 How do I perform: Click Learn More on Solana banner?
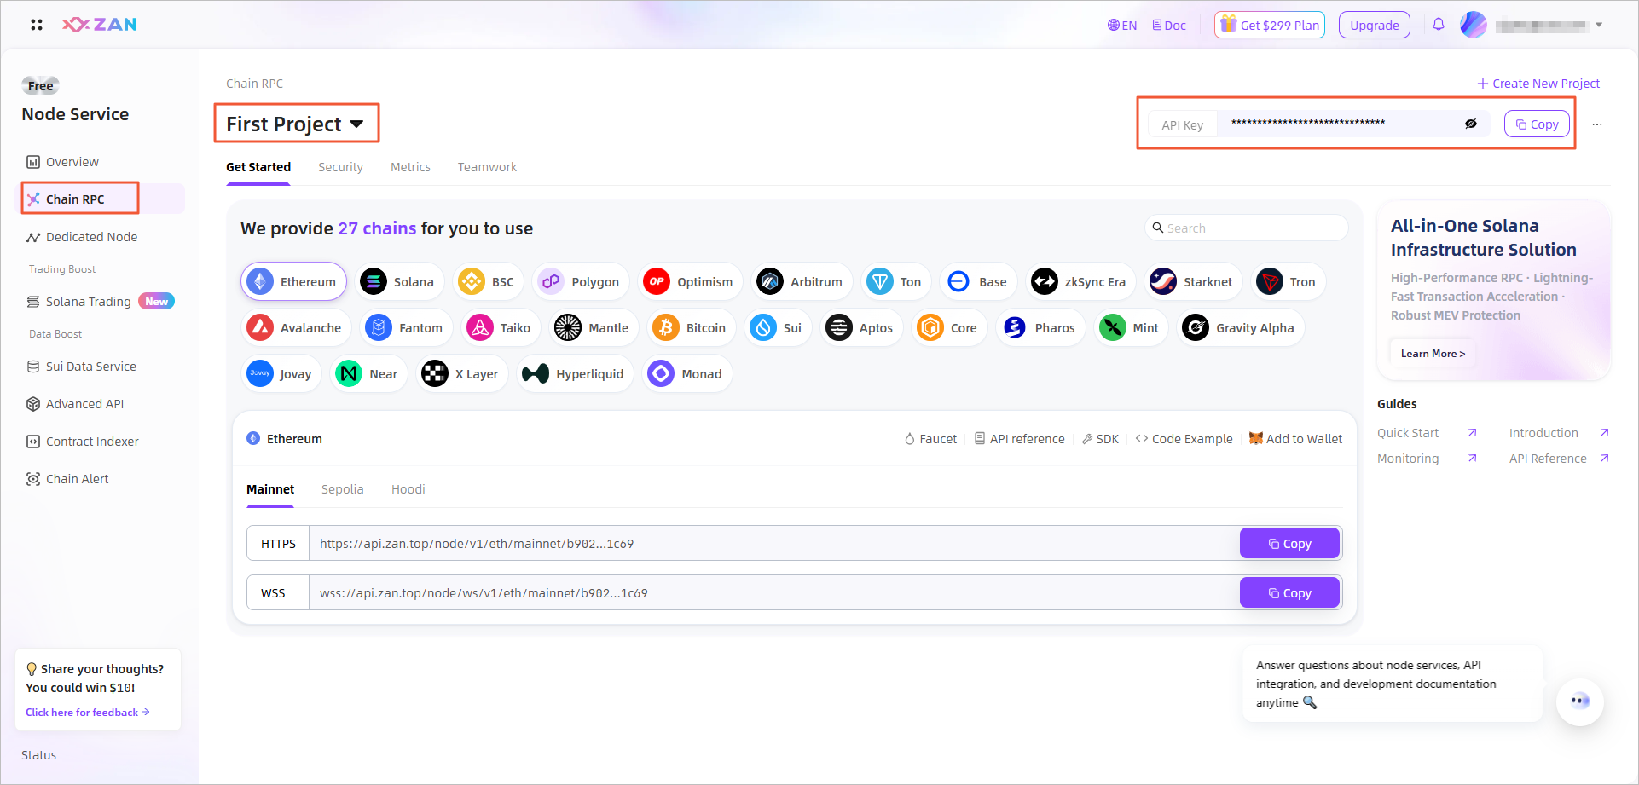pos(1433,354)
